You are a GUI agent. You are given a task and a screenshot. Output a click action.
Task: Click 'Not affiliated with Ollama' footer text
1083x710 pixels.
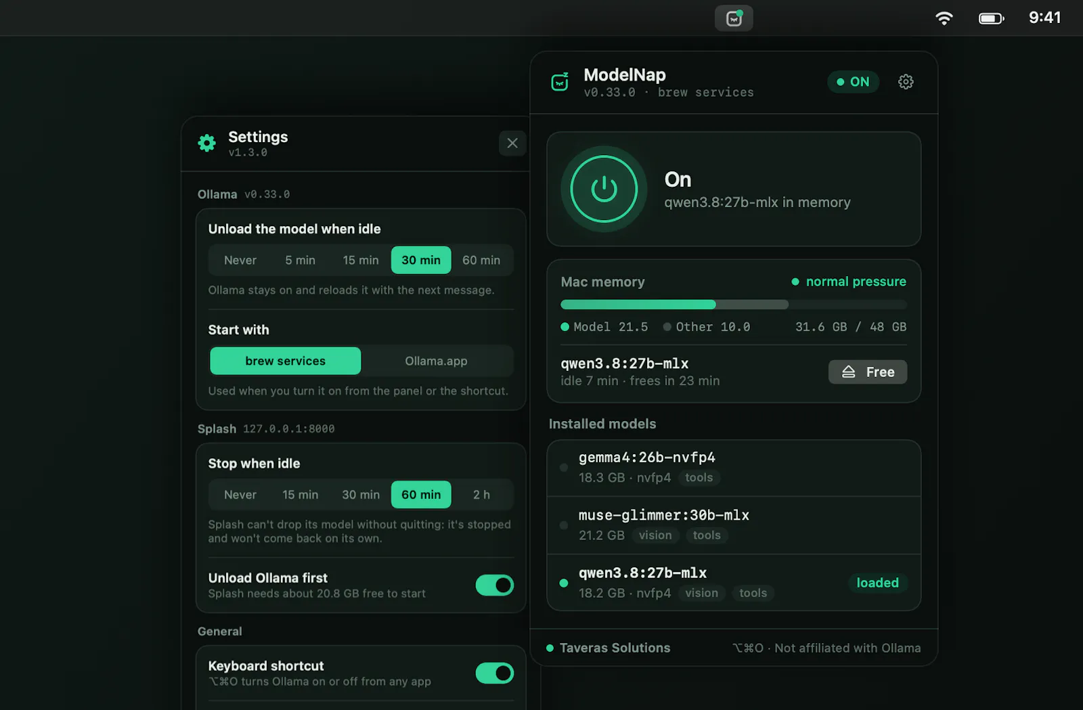coord(847,648)
